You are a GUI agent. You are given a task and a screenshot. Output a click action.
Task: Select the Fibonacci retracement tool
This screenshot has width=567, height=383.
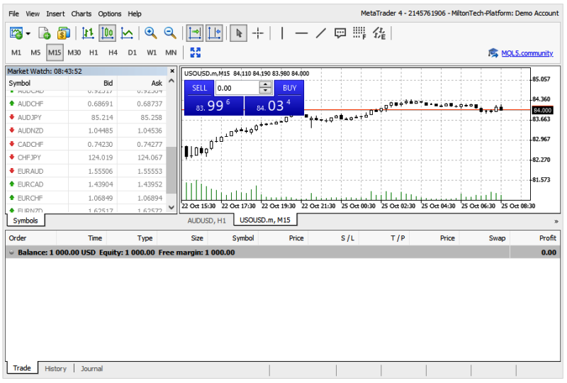(359, 33)
